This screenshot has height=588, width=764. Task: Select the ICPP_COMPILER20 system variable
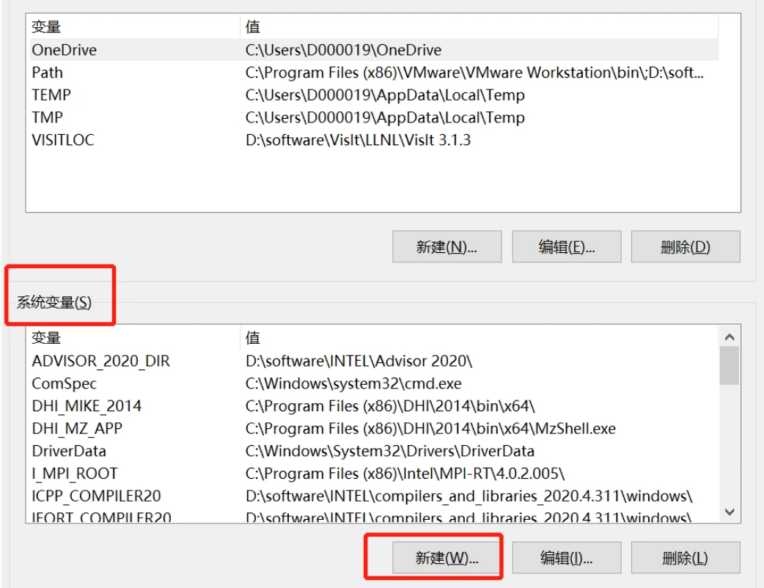[x=374, y=496]
